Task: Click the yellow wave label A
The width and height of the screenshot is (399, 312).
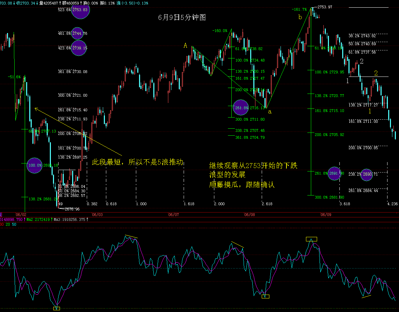Action: tap(185, 46)
